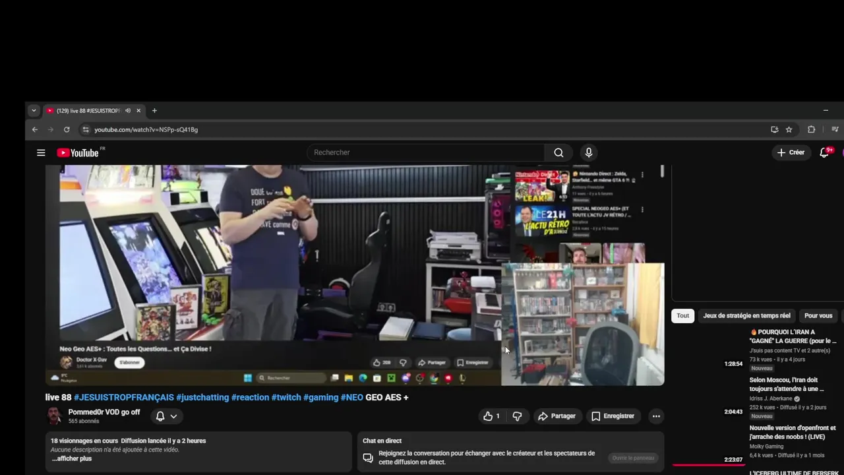Click the site information icon in address bar
This screenshot has height=475, width=844.
[85, 129]
